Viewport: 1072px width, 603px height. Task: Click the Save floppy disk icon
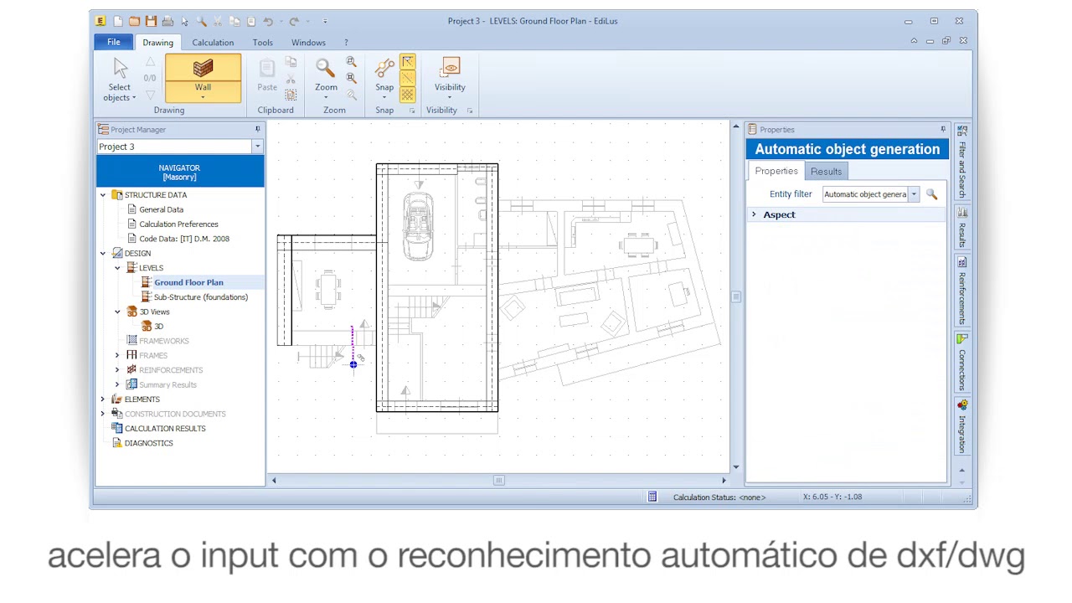pyautogui.click(x=151, y=21)
